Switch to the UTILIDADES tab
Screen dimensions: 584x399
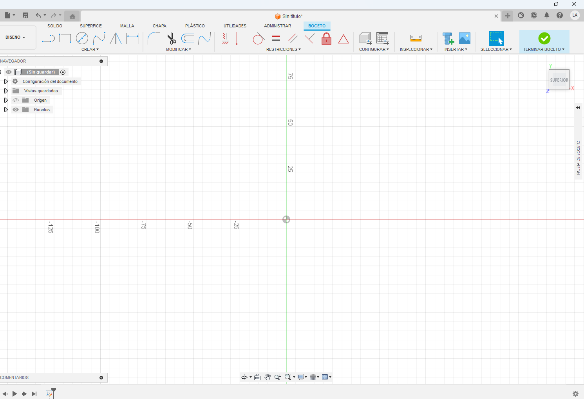pyautogui.click(x=235, y=26)
